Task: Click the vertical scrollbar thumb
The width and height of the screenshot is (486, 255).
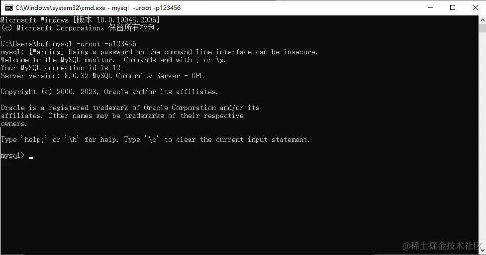Action: pos(483,28)
